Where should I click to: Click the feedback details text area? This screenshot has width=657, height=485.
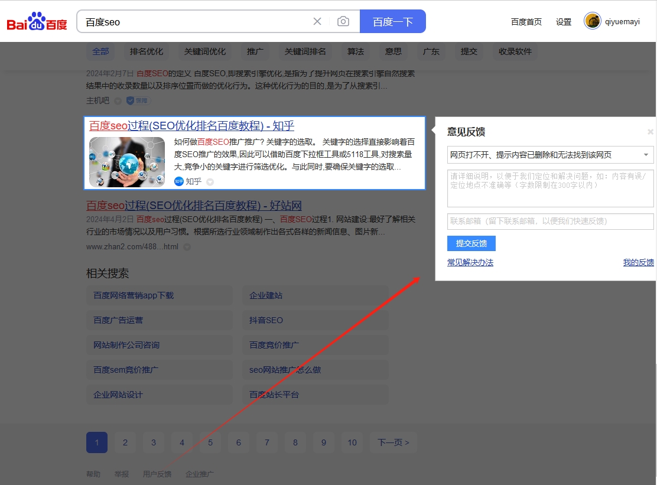pyautogui.click(x=550, y=188)
